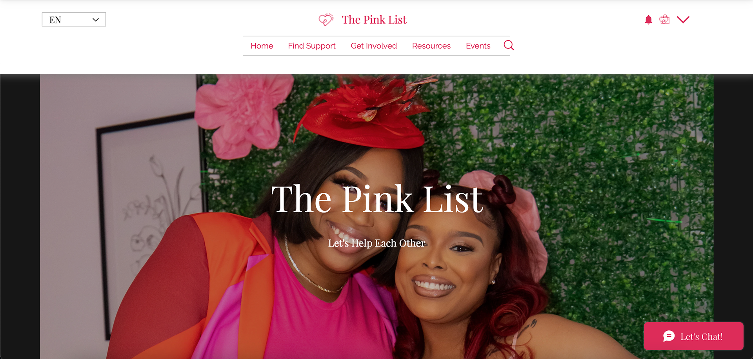Expand the account menu chevron

click(683, 20)
